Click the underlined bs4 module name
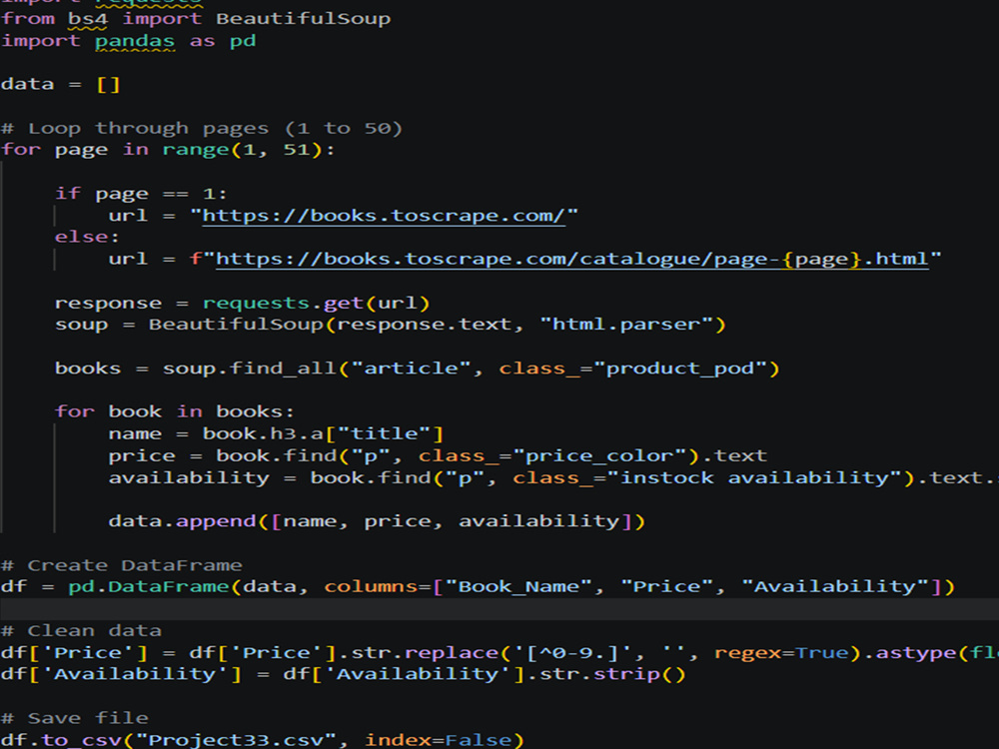Image resolution: width=999 pixels, height=749 pixels. 88,18
